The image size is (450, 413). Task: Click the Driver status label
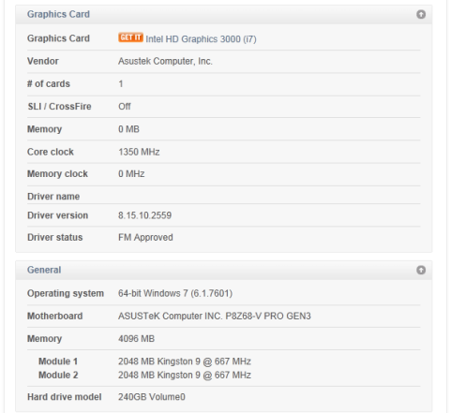tap(55, 238)
